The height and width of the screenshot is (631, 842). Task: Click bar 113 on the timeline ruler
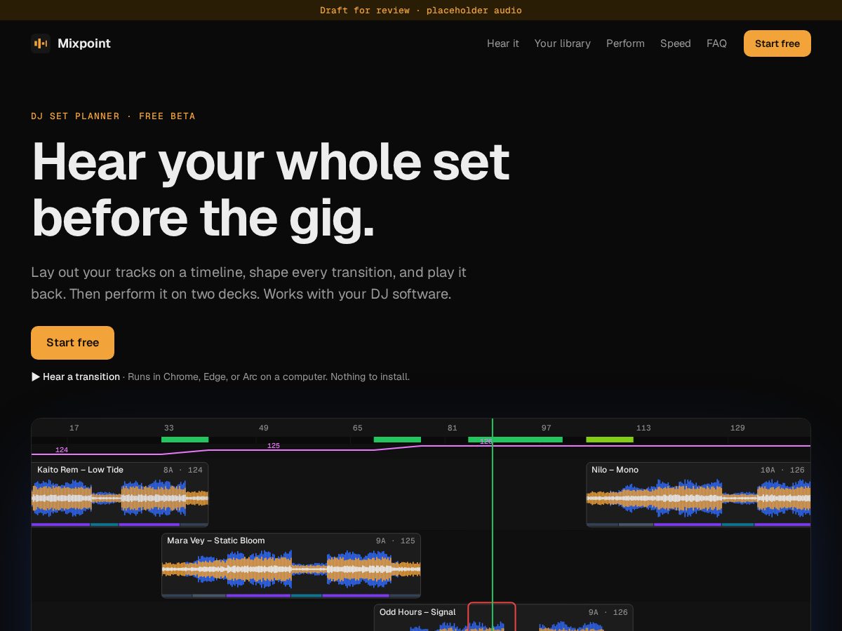643,428
